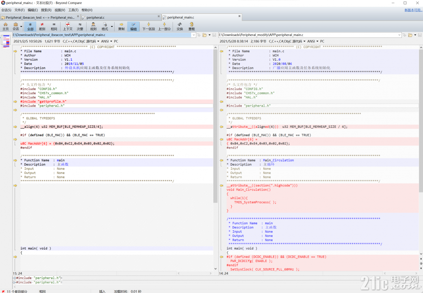Choose the 格式 file format tool
The height and width of the screenshot is (293, 423).
105,26
